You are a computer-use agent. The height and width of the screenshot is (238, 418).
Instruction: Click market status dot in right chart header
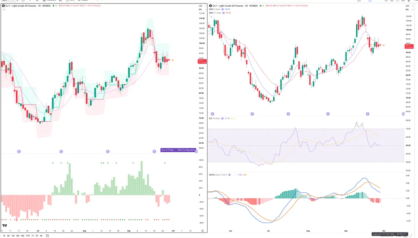[x=260, y=6]
